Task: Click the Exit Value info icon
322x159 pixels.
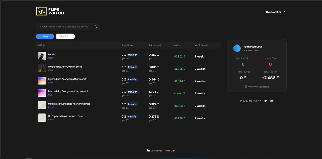Action: click(160, 46)
